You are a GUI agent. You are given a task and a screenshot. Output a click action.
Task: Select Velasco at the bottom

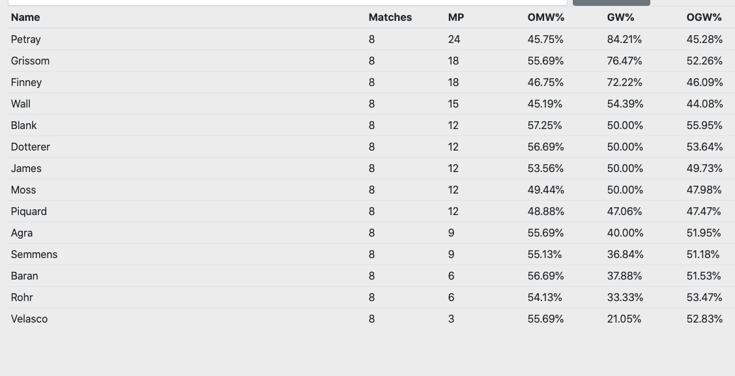[29, 319]
